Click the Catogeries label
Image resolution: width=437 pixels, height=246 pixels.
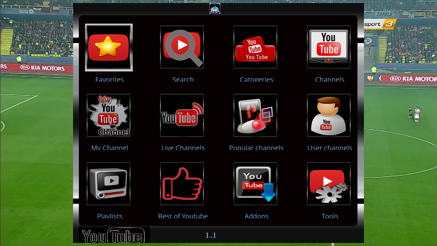[256, 79]
